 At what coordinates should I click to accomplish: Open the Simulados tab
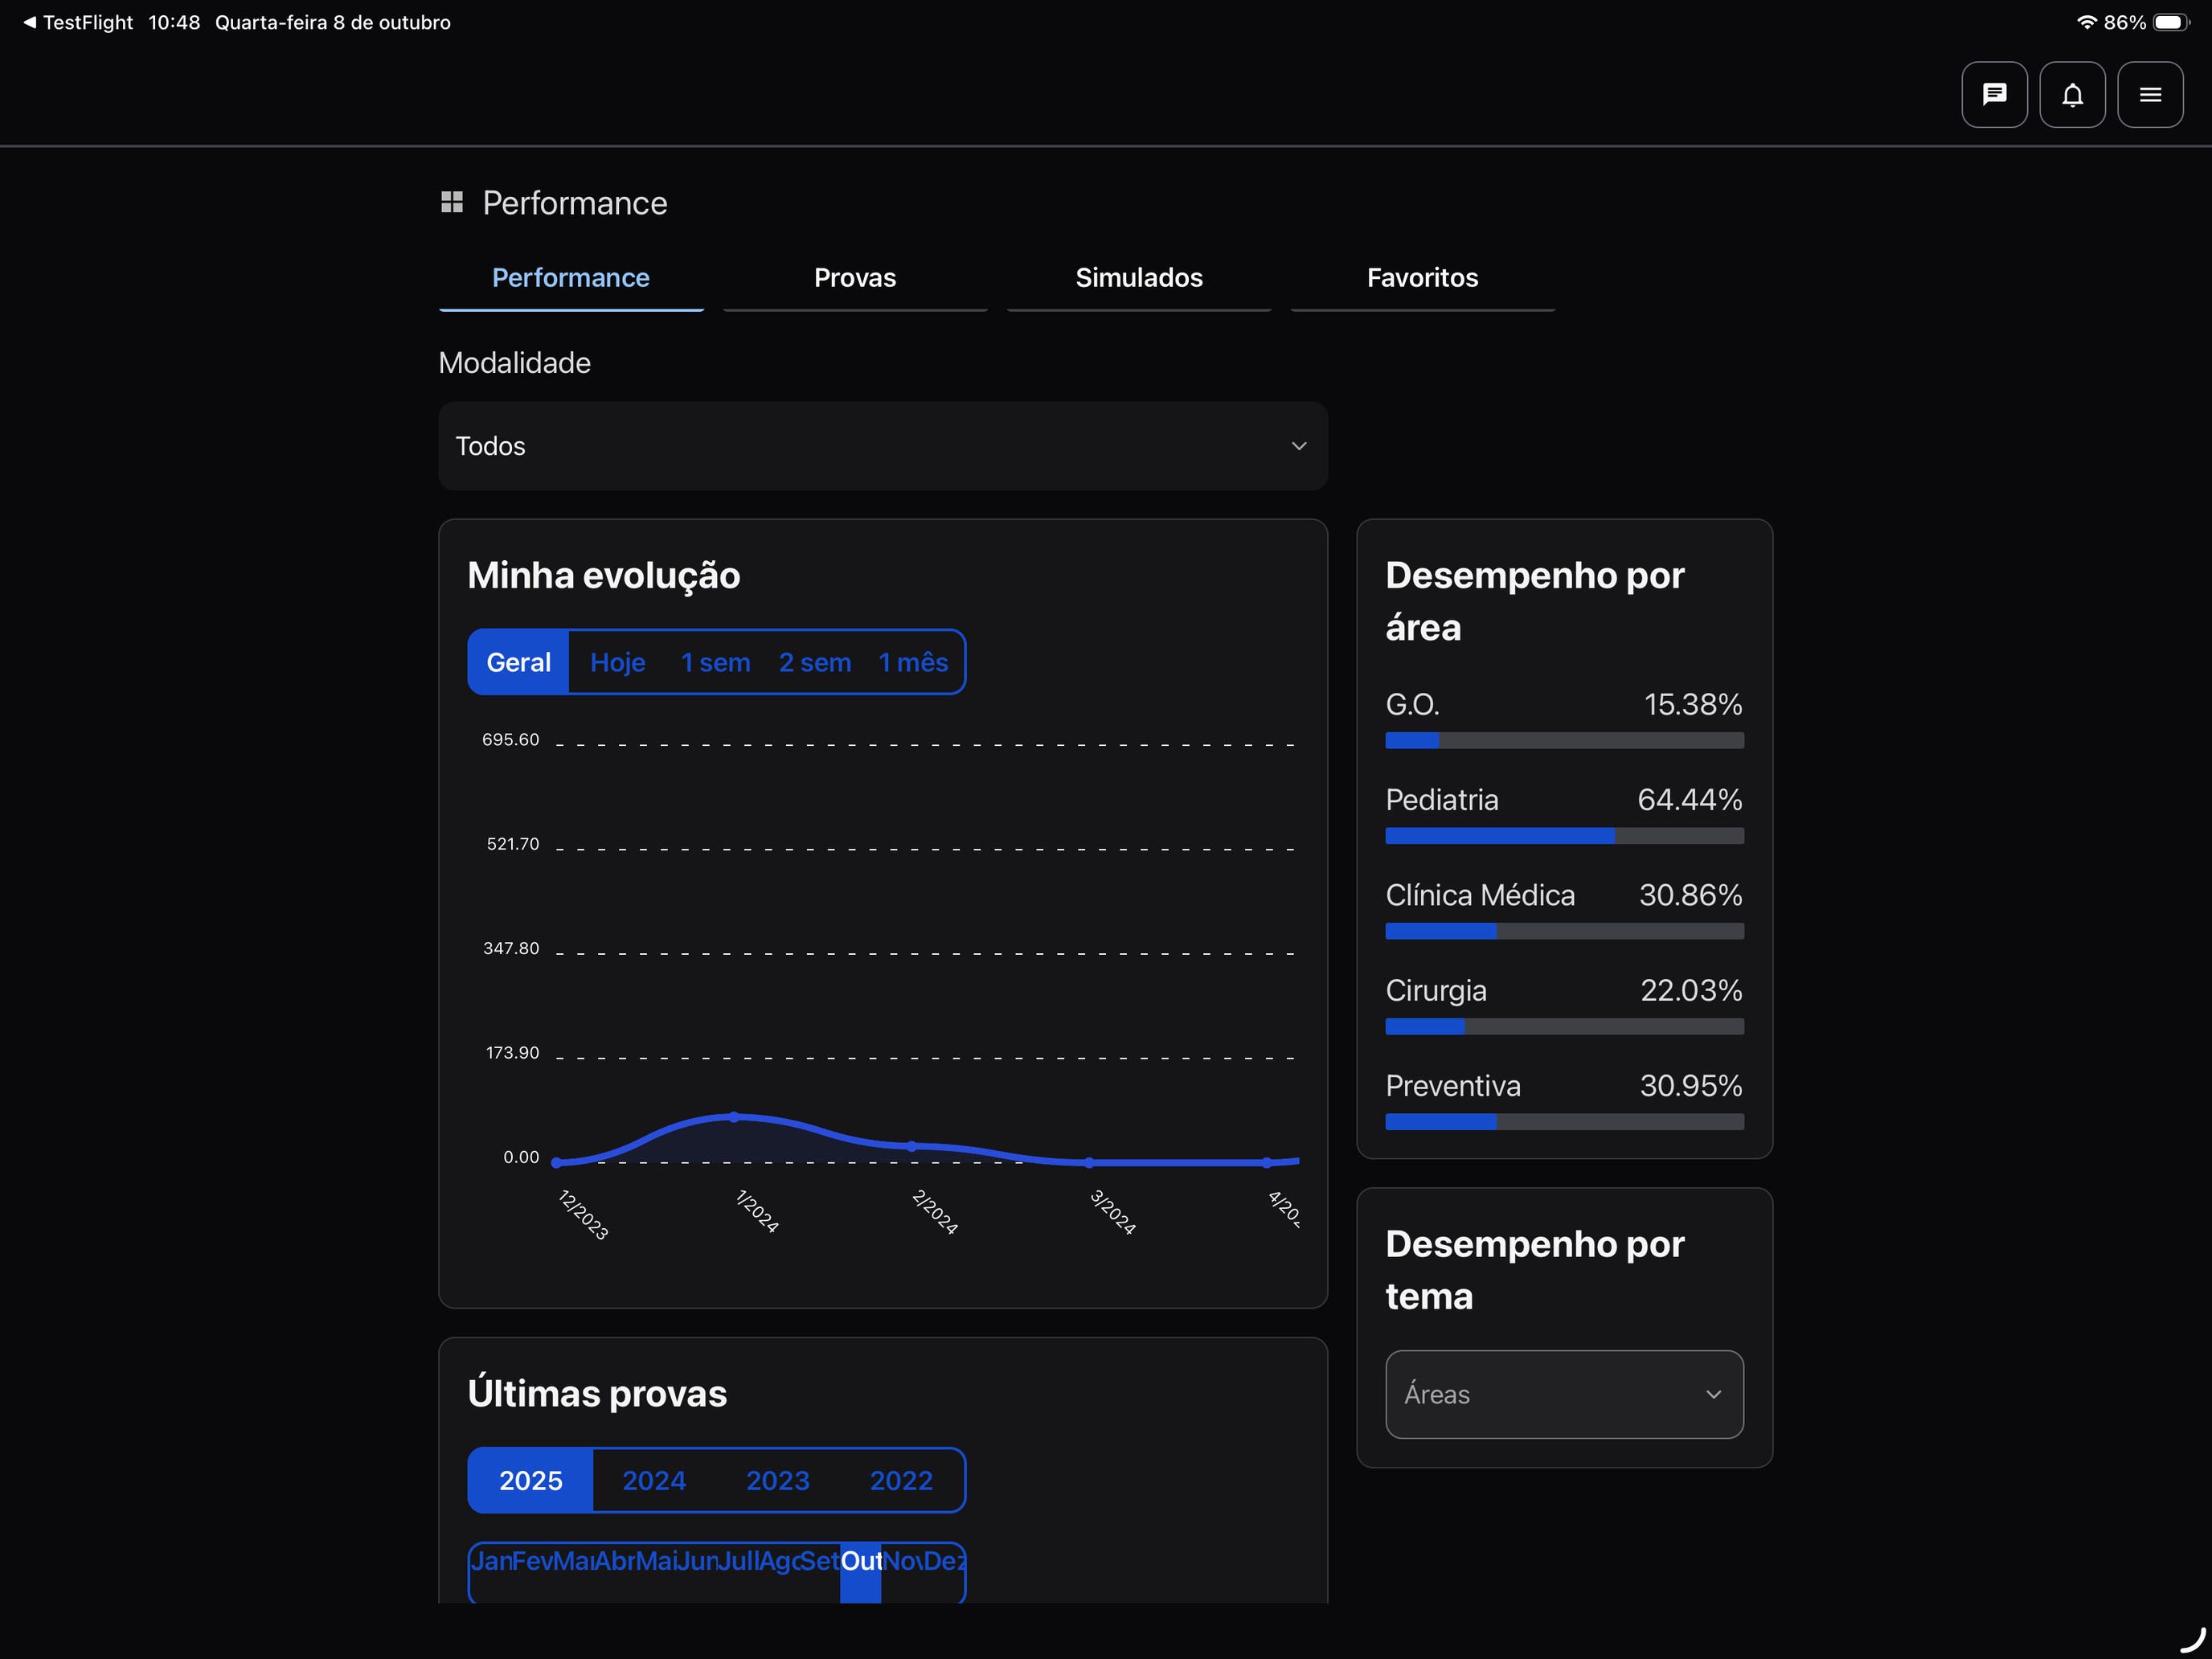[1139, 278]
